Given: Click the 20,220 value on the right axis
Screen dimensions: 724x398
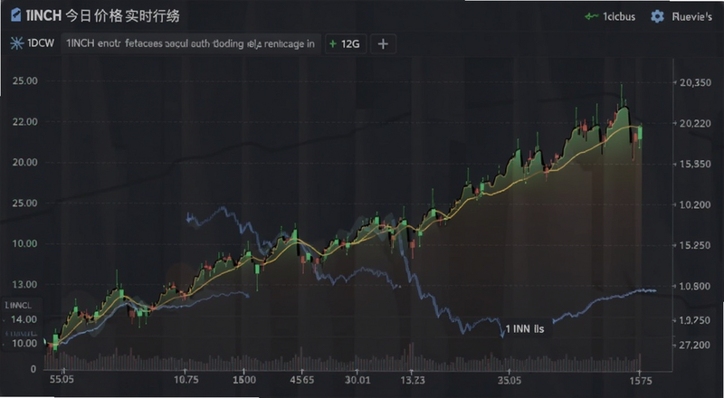Looking at the screenshot, I should tap(696, 123).
